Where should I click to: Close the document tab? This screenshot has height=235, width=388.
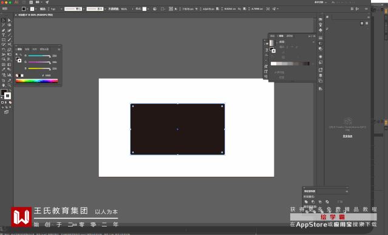tap(16, 15)
